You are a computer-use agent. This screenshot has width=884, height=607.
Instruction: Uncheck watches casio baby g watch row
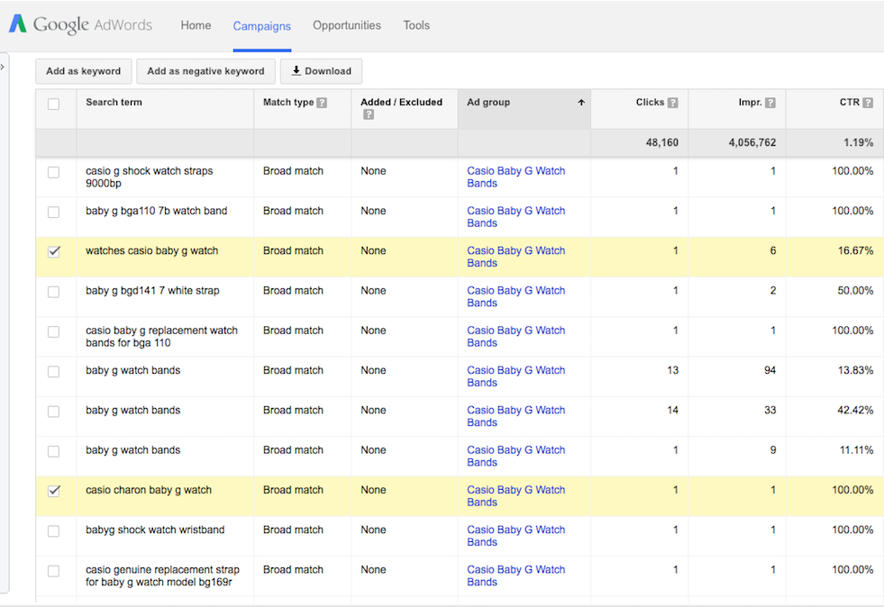(x=53, y=252)
